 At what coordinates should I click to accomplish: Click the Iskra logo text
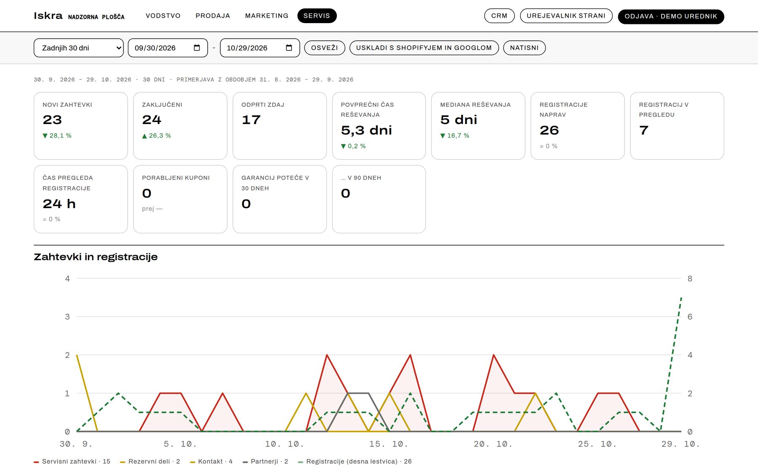[48, 16]
